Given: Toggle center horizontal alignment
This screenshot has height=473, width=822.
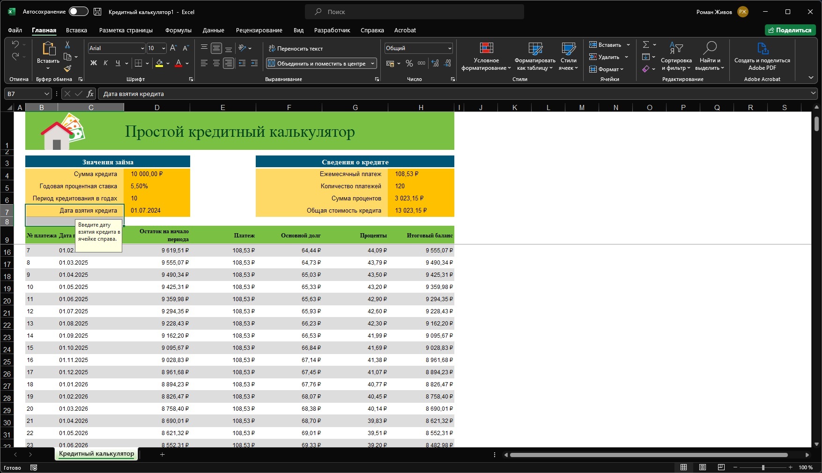Looking at the screenshot, I should [216, 63].
